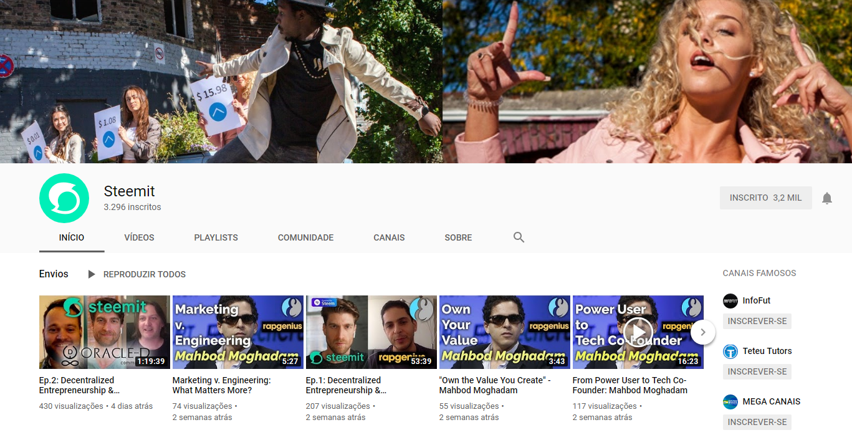Viewport: 852px width, 440px height.
Task: Click REPRODUZIR TODOS text link
Action: point(145,274)
